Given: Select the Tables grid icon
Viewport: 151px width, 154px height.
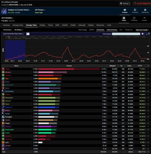Looking at the screenshot, I should point(124,18).
